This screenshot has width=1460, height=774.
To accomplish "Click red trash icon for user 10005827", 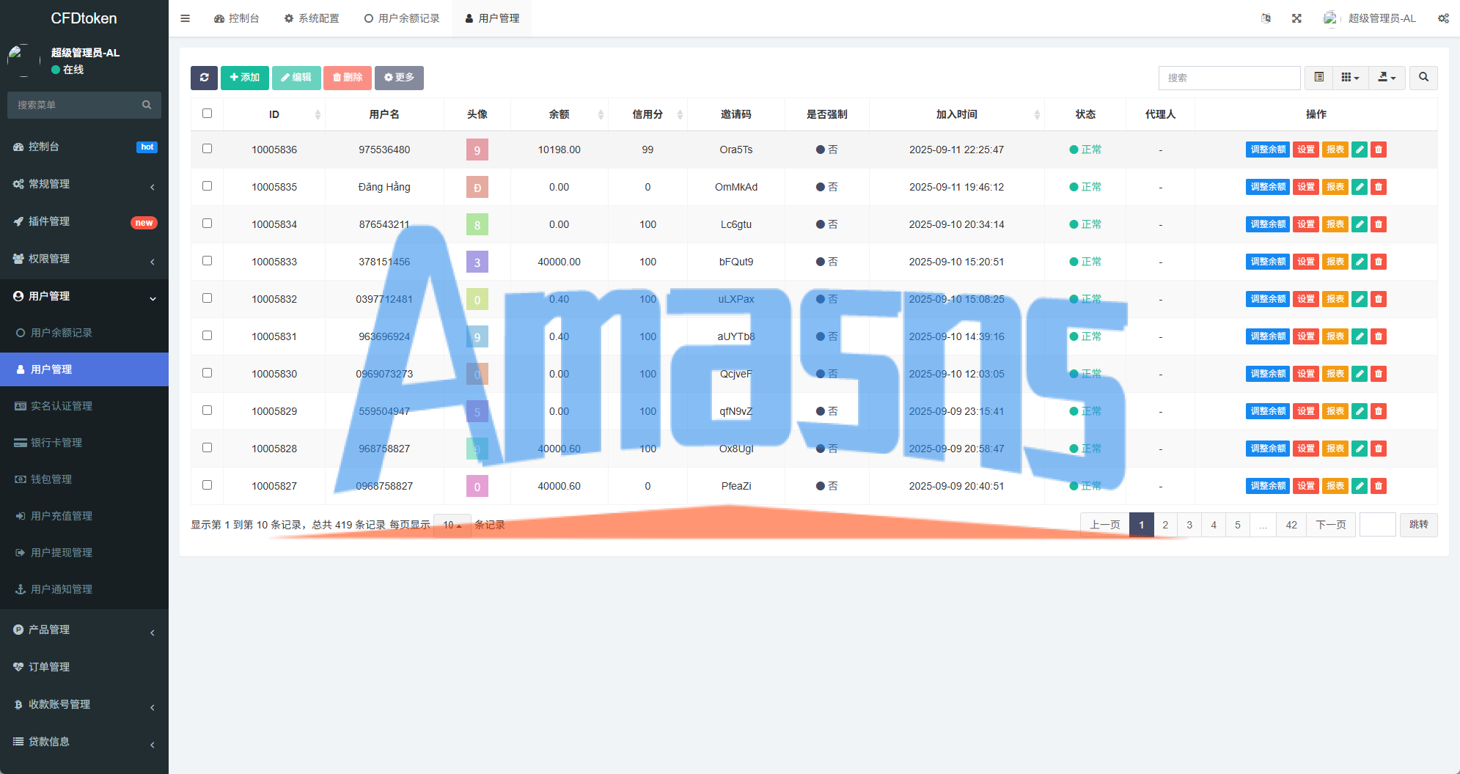I will 1379,486.
